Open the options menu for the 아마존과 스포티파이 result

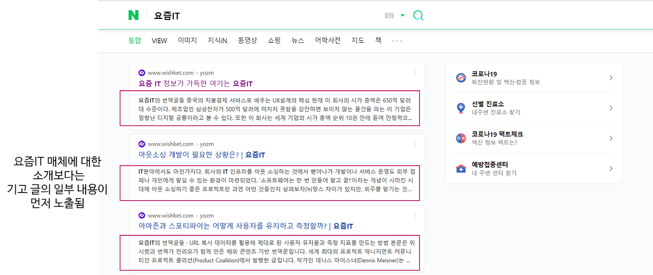(x=415, y=215)
